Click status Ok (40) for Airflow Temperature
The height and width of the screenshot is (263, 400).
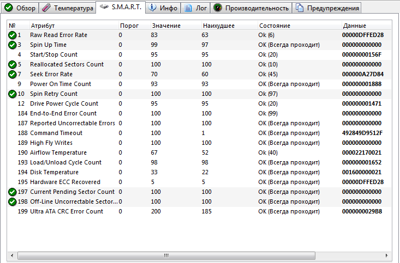268,153
